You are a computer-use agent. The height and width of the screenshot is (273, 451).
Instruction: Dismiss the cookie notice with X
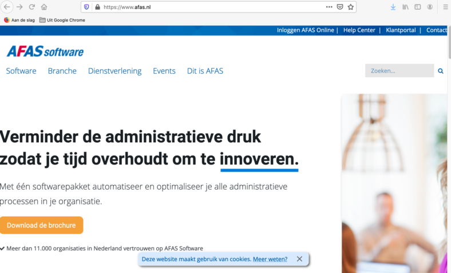(x=299, y=259)
